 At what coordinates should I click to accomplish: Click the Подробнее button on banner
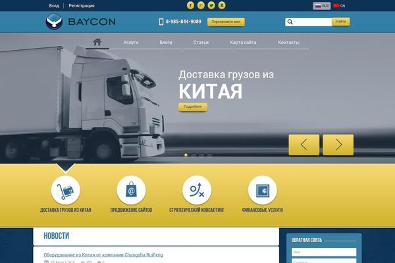(193, 107)
